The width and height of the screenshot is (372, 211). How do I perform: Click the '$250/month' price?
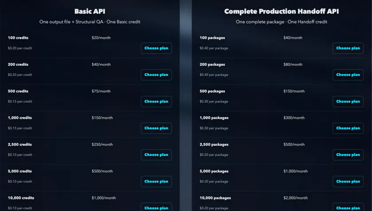pyautogui.click(x=102, y=144)
